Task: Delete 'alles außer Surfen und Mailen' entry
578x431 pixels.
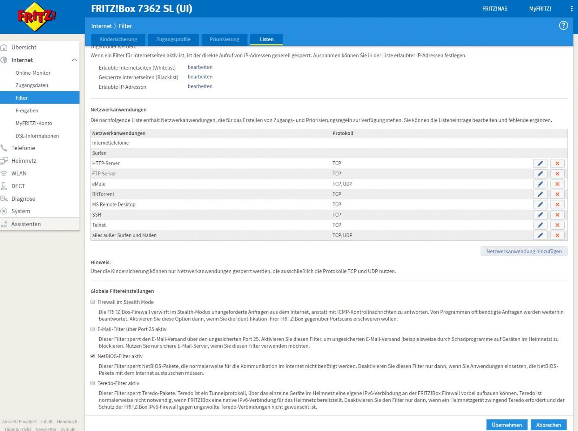Action: (x=557, y=235)
